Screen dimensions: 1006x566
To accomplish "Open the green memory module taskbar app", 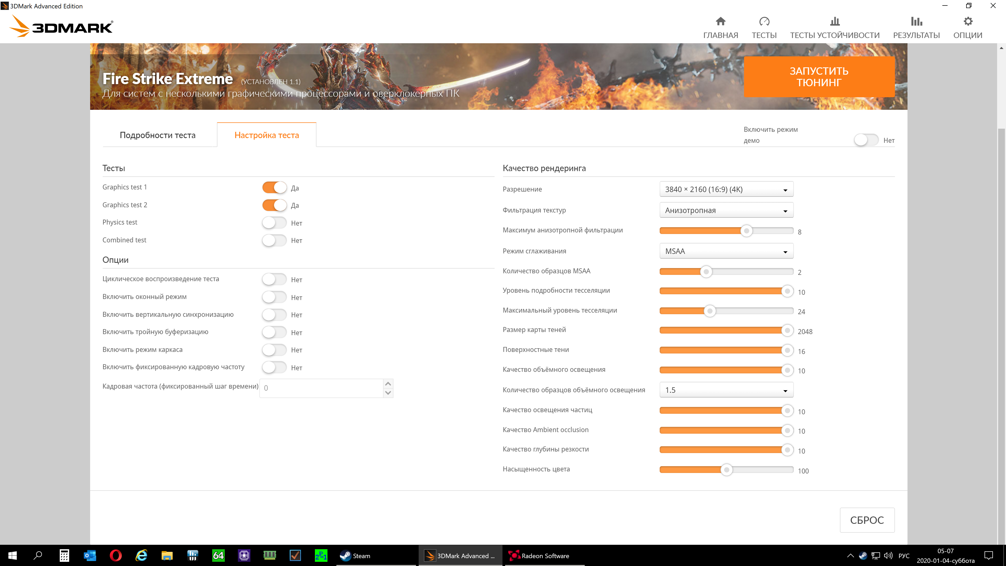I will click(270, 556).
